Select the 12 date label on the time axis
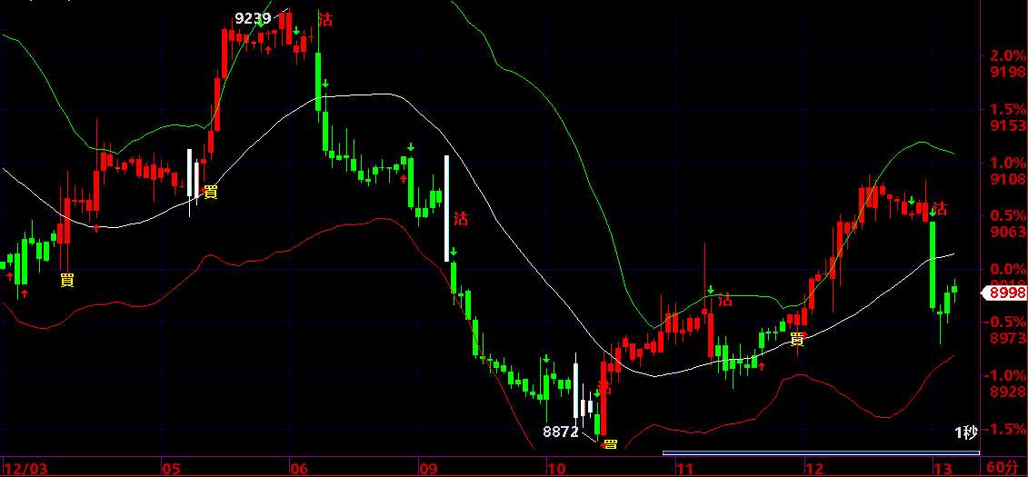The height and width of the screenshot is (477, 1028). tap(813, 469)
